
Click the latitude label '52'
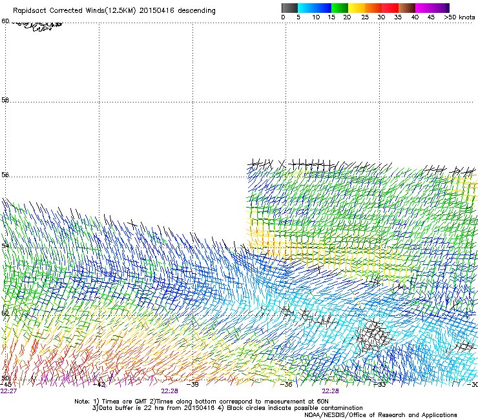tap(5, 313)
